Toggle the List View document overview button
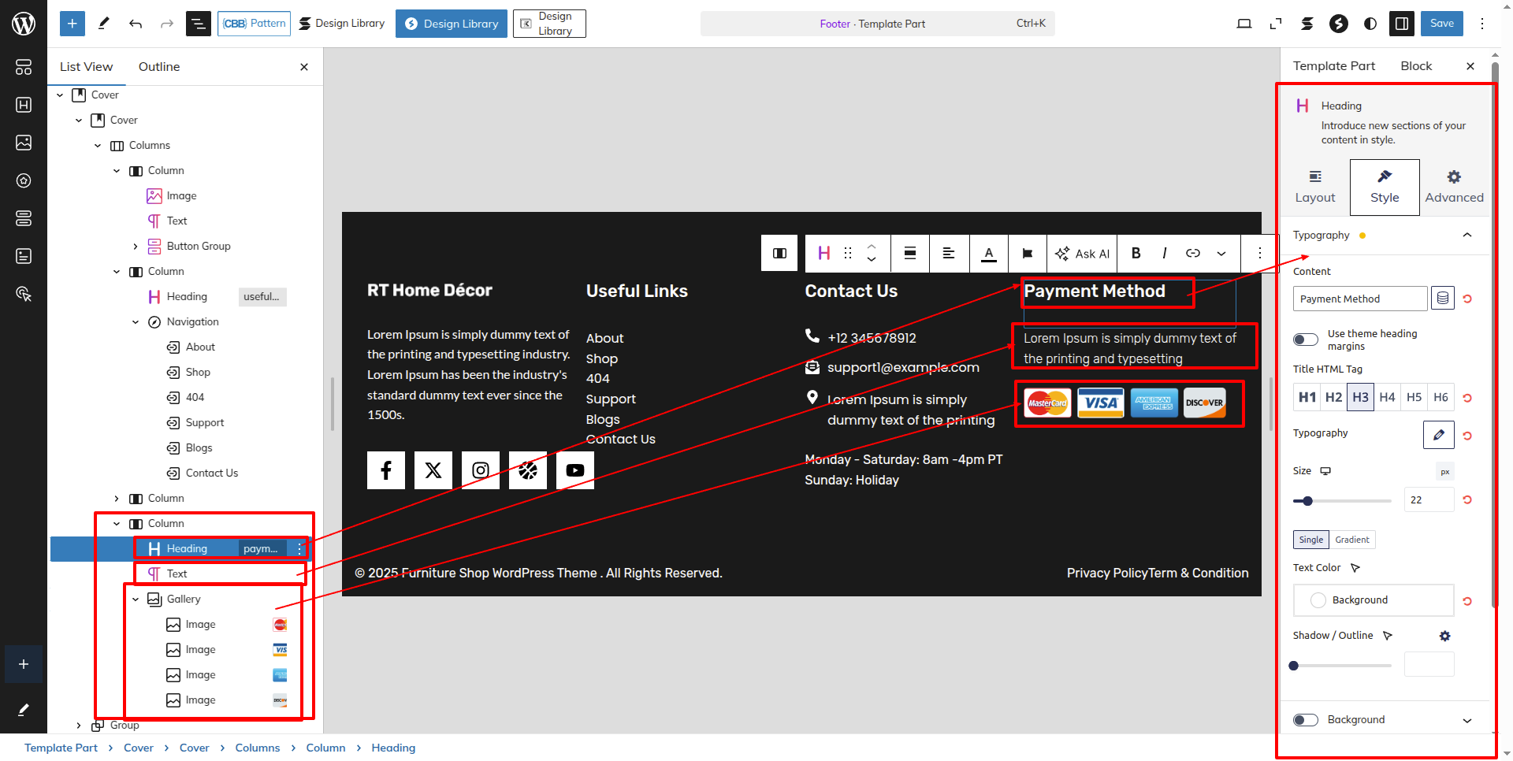 199,24
